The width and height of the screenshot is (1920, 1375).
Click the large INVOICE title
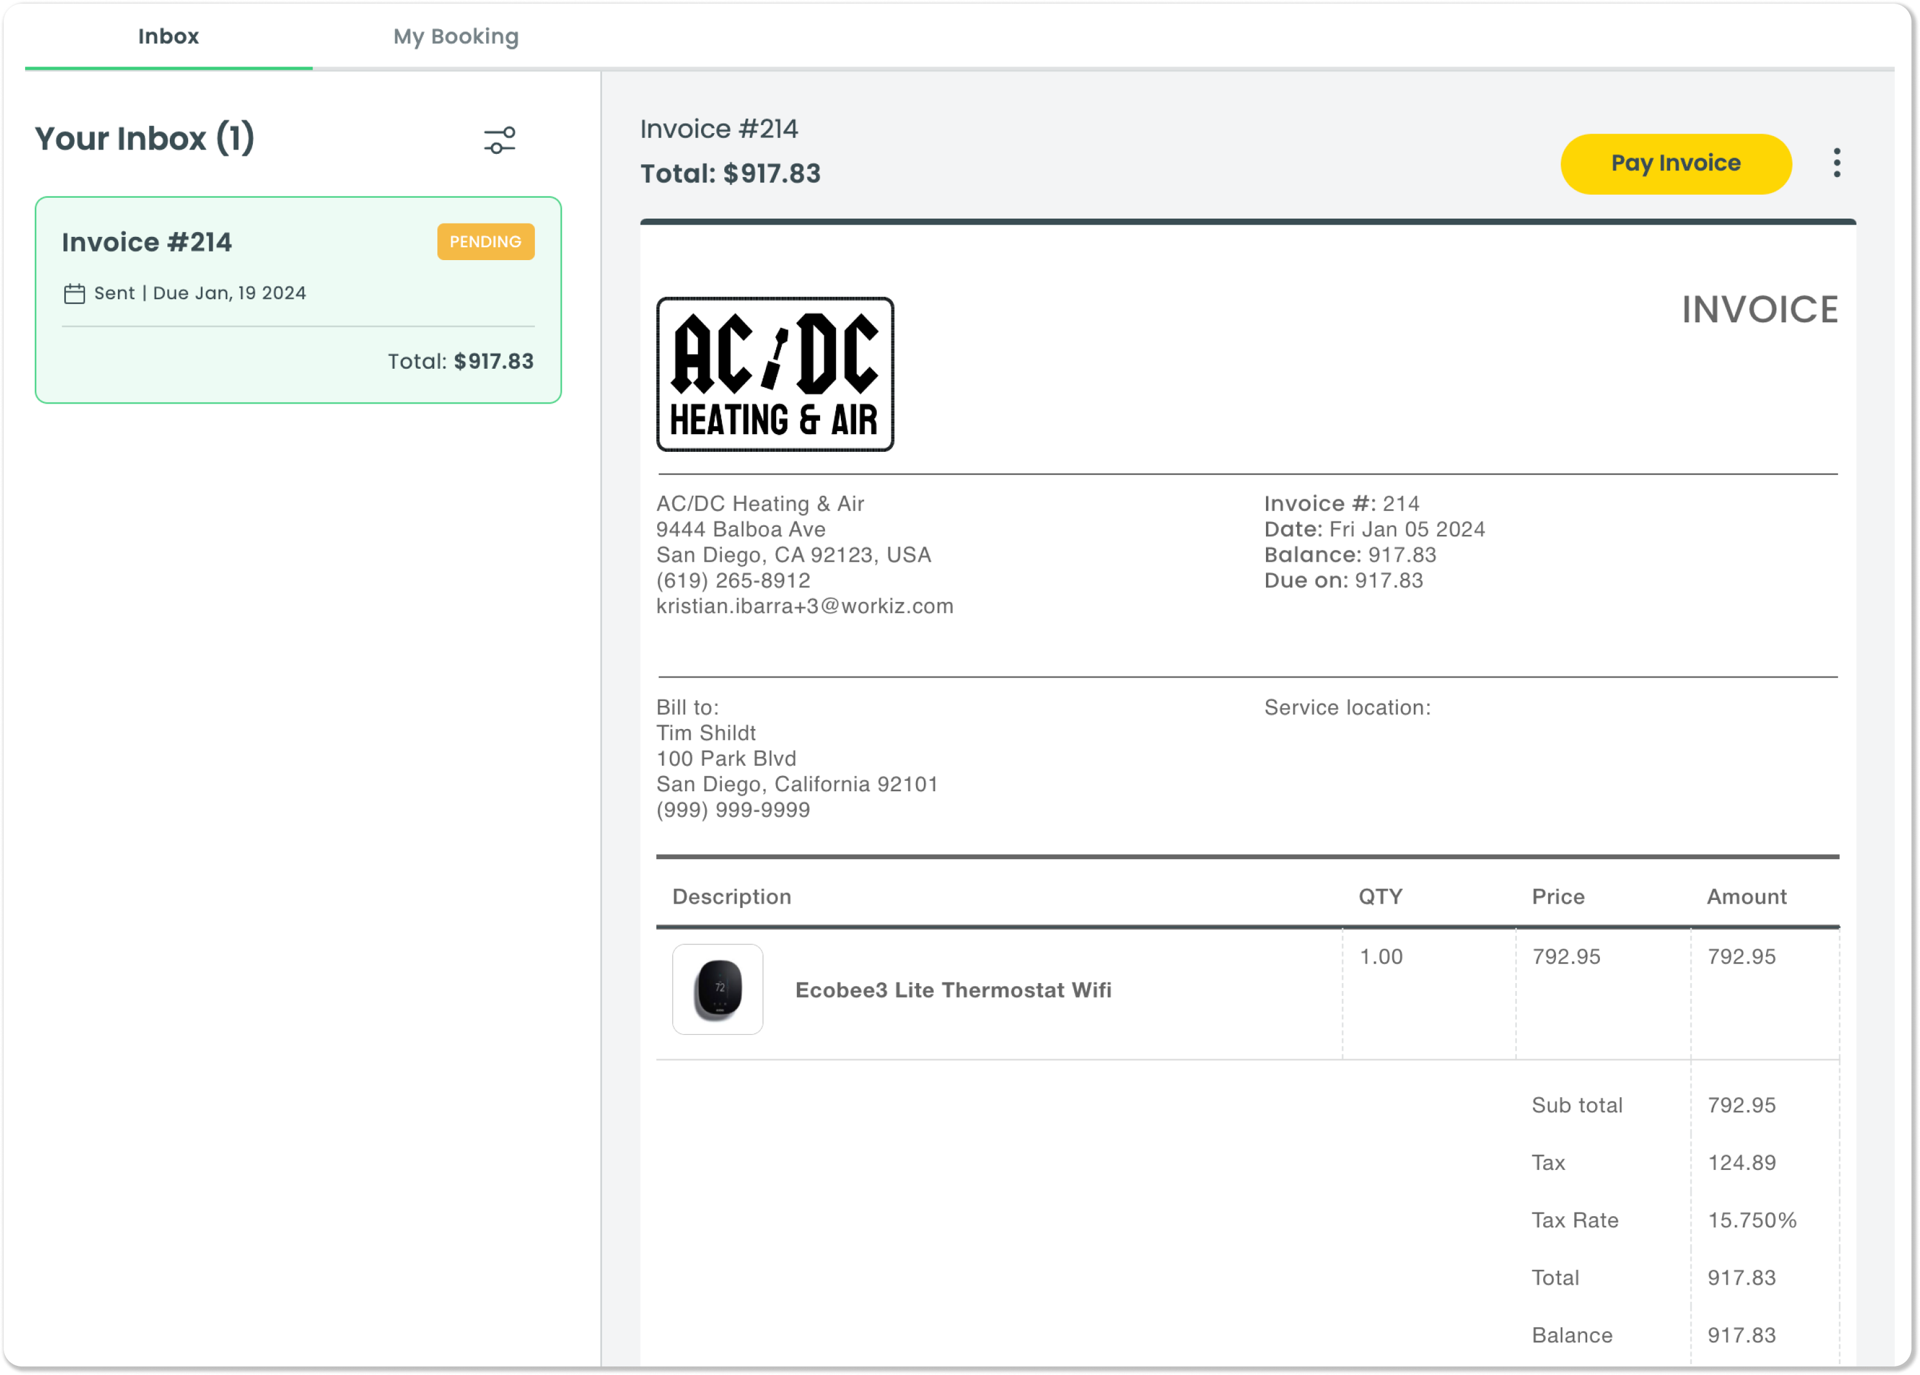pyautogui.click(x=1759, y=310)
